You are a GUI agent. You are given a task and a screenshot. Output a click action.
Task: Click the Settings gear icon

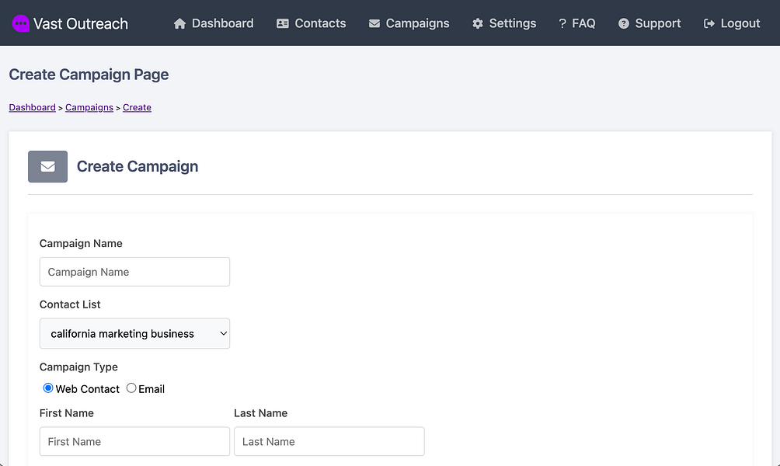pos(478,24)
